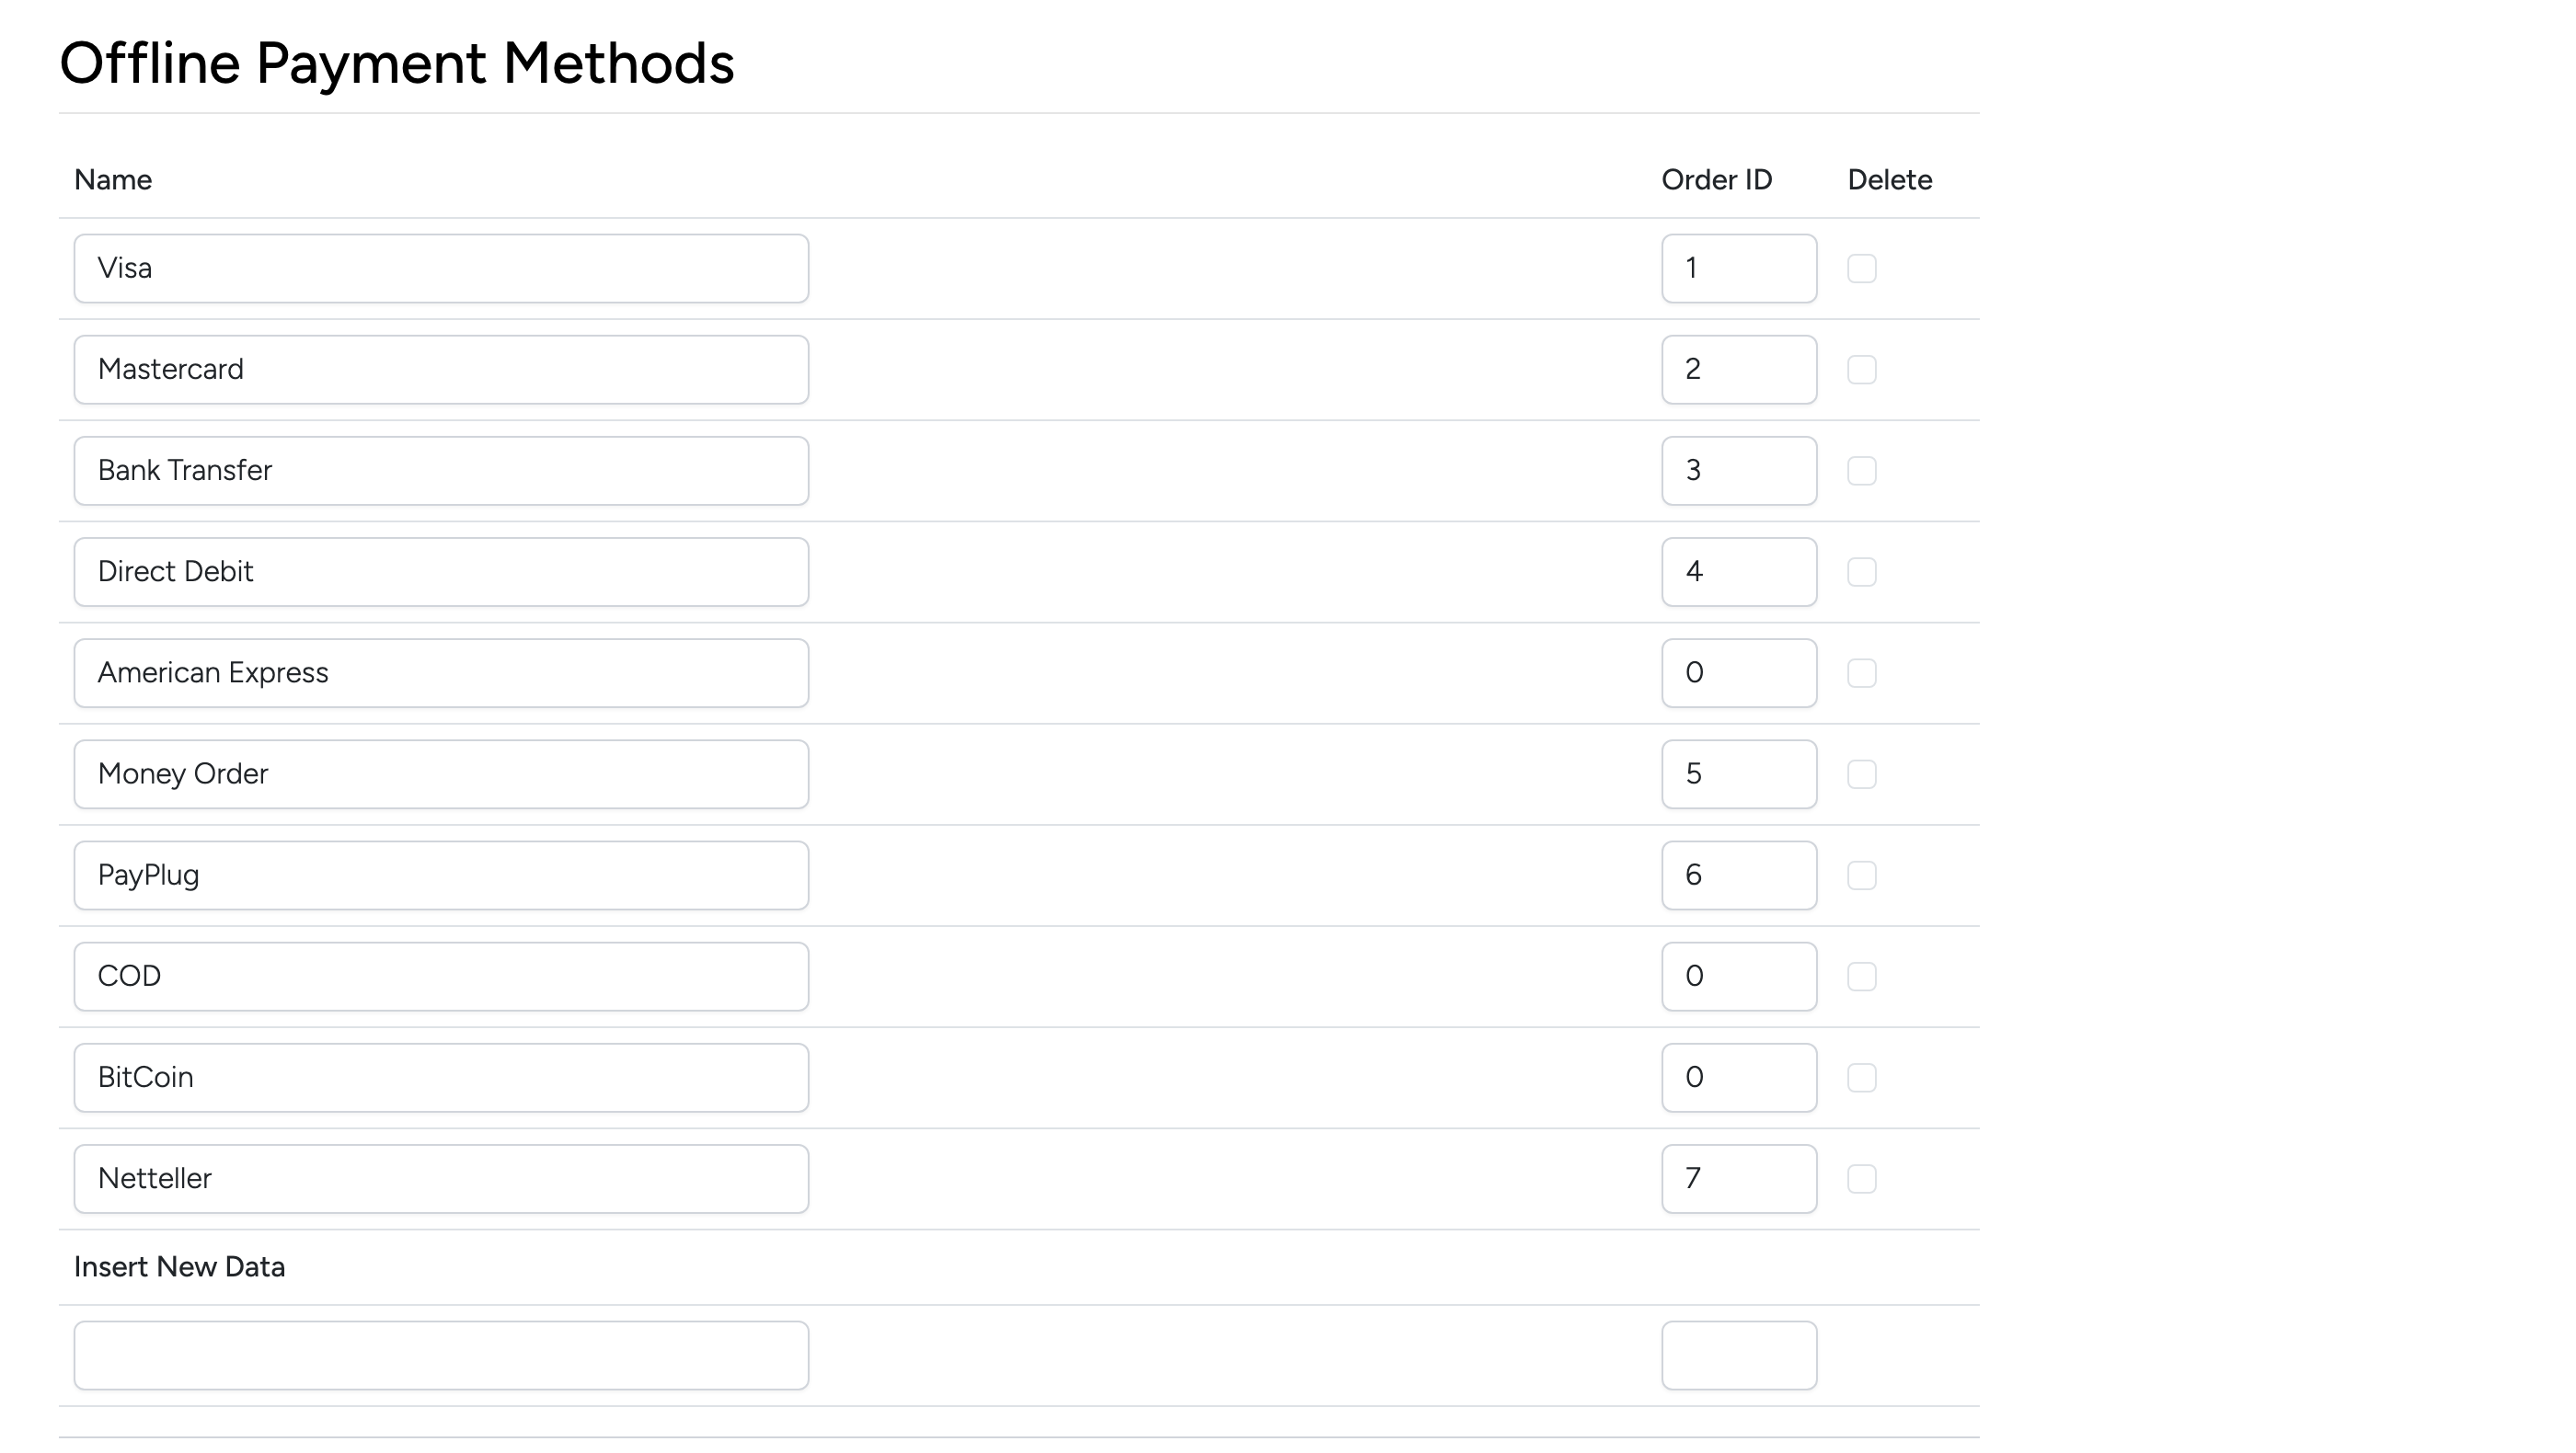Edit the PayPlug name field
Viewport: 2576px width, 1453px height.
pos(441,875)
